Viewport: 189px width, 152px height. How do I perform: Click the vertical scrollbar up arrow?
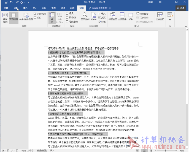[187, 29]
